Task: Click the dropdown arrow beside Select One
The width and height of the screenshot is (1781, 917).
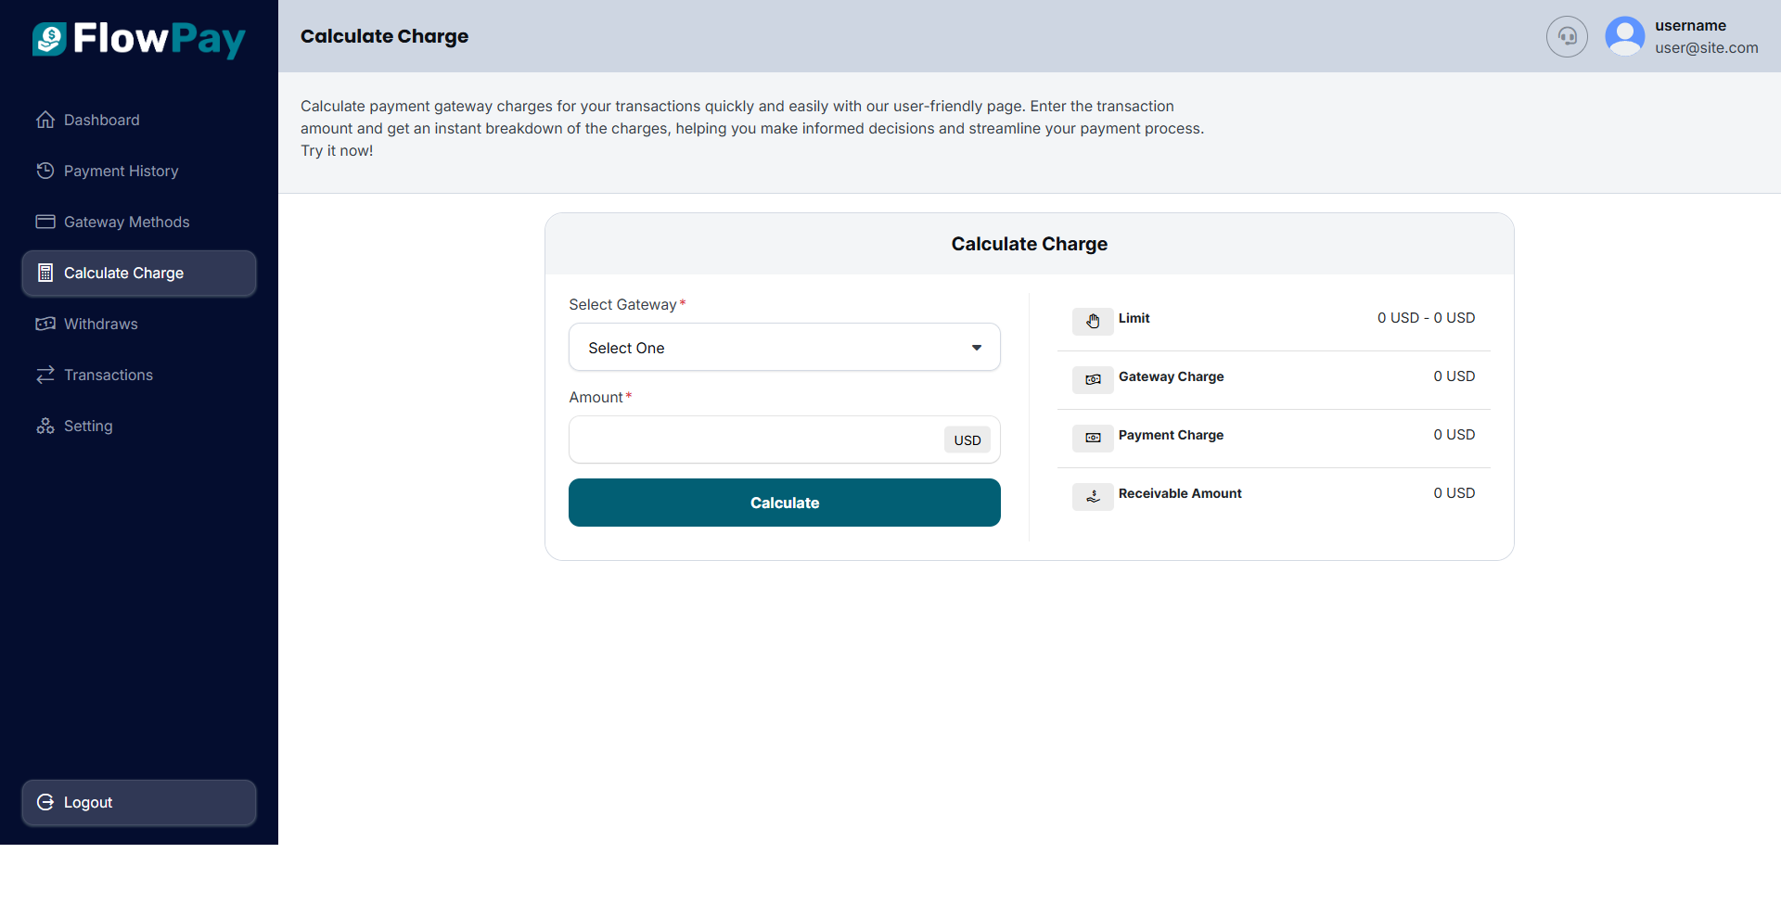Action: point(977,348)
